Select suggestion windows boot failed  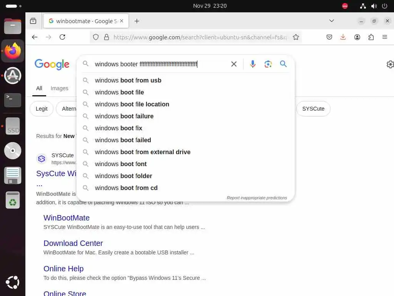pos(185,140)
